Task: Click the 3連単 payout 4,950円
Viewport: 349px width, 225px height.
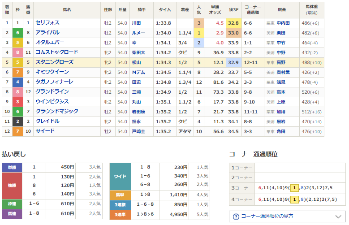Action: point(178,215)
